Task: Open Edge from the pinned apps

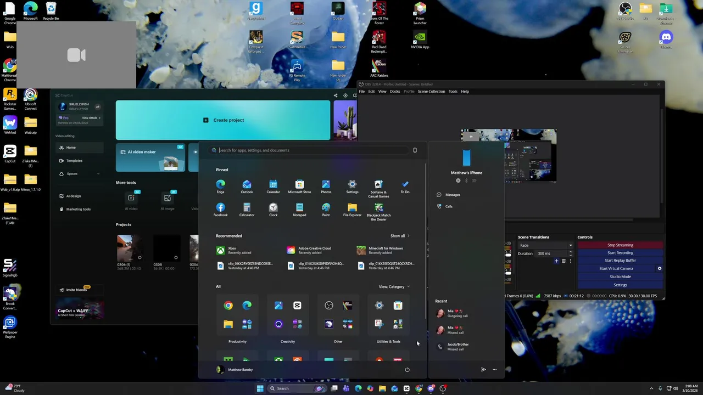Action: (220, 187)
